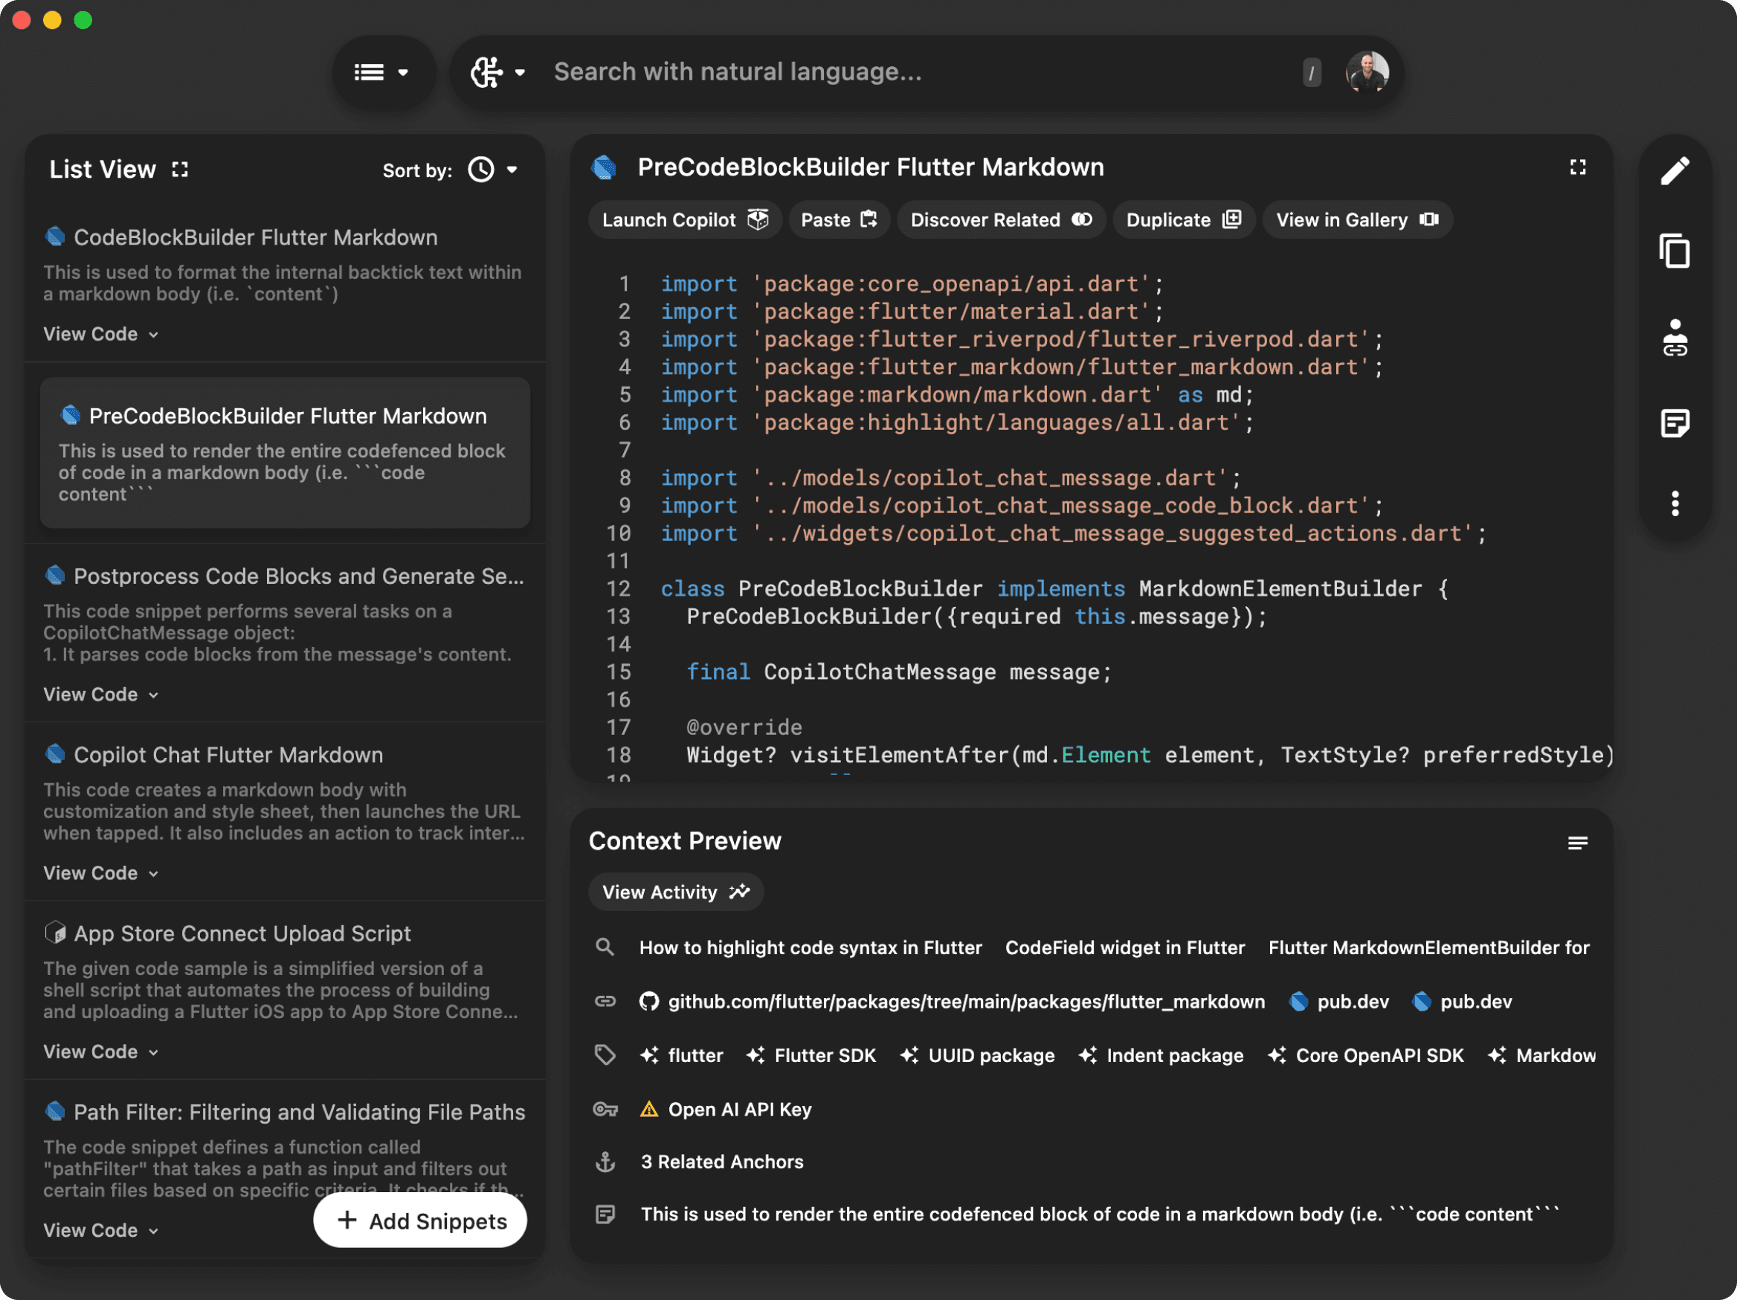Viewport: 1737px width, 1300px height.
Task: Open the Context Preview hamburger menu
Action: pos(1579,843)
